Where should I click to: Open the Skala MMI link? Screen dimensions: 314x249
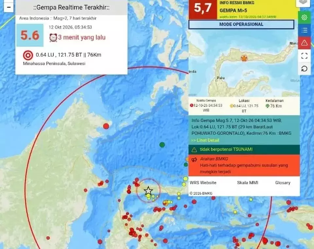248,183
